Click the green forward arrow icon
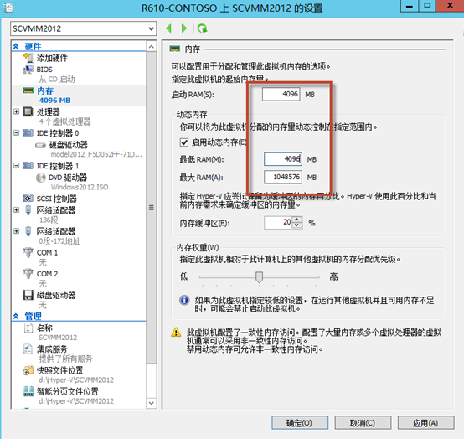This screenshot has width=464, height=439. coord(184,28)
